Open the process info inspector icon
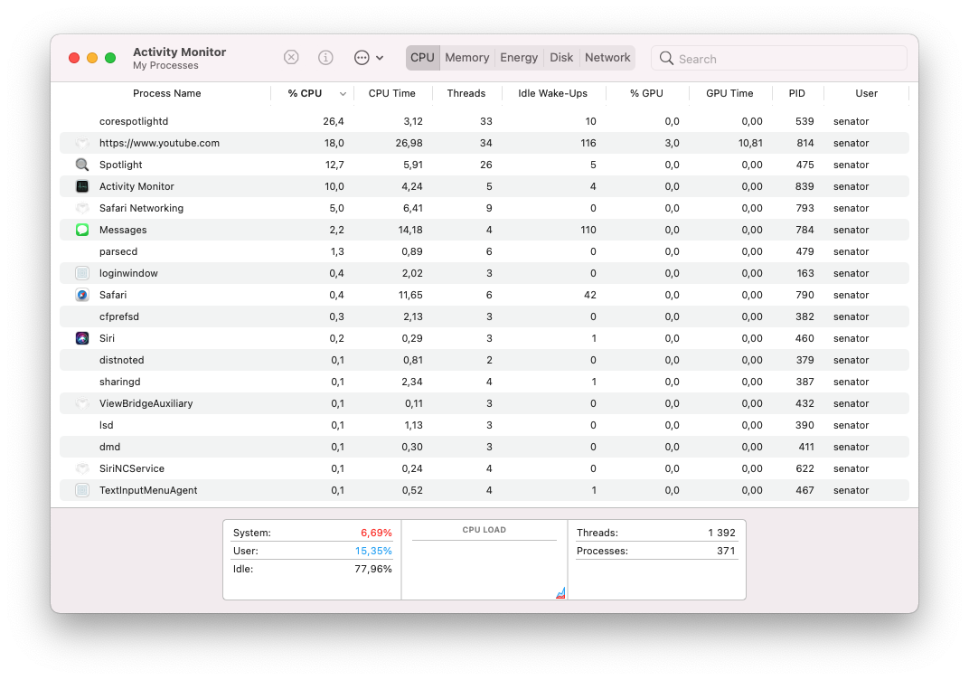The image size is (969, 680). click(x=325, y=58)
